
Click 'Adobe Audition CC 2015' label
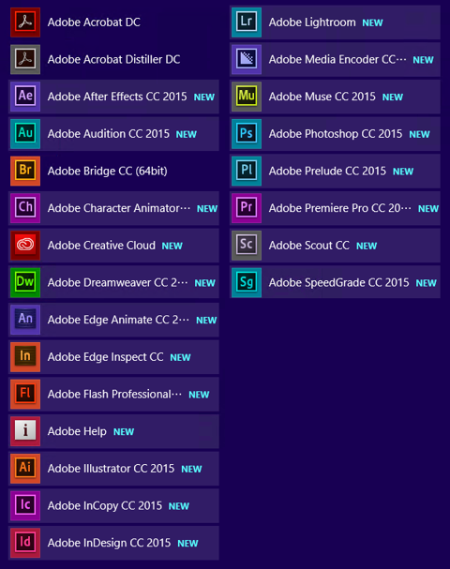click(109, 133)
